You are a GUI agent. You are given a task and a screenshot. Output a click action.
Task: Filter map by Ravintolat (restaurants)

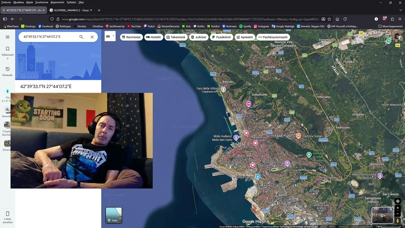click(x=131, y=37)
